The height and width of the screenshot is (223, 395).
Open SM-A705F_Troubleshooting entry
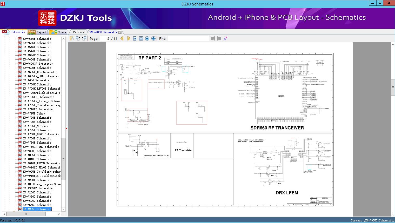pos(42,105)
